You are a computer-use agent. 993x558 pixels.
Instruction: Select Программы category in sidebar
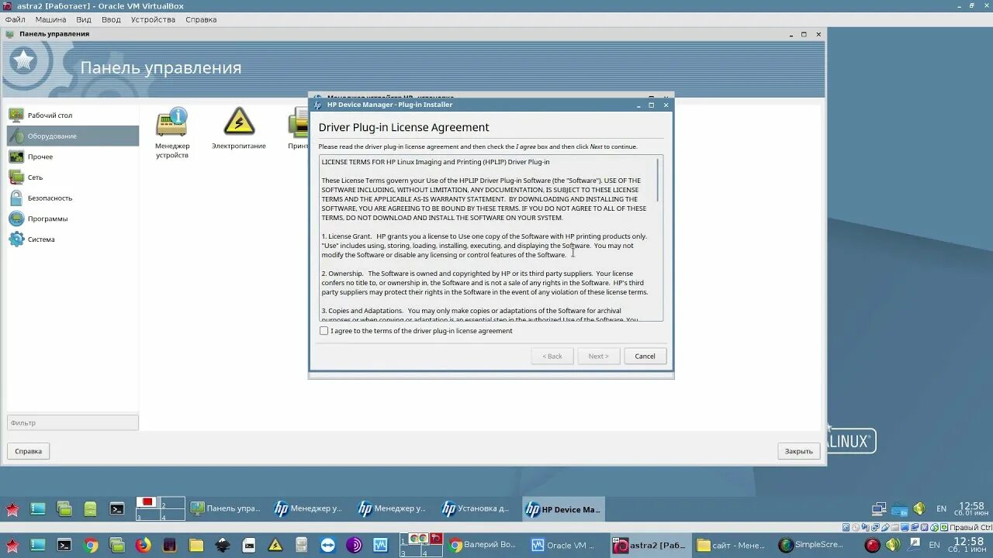tap(73, 219)
